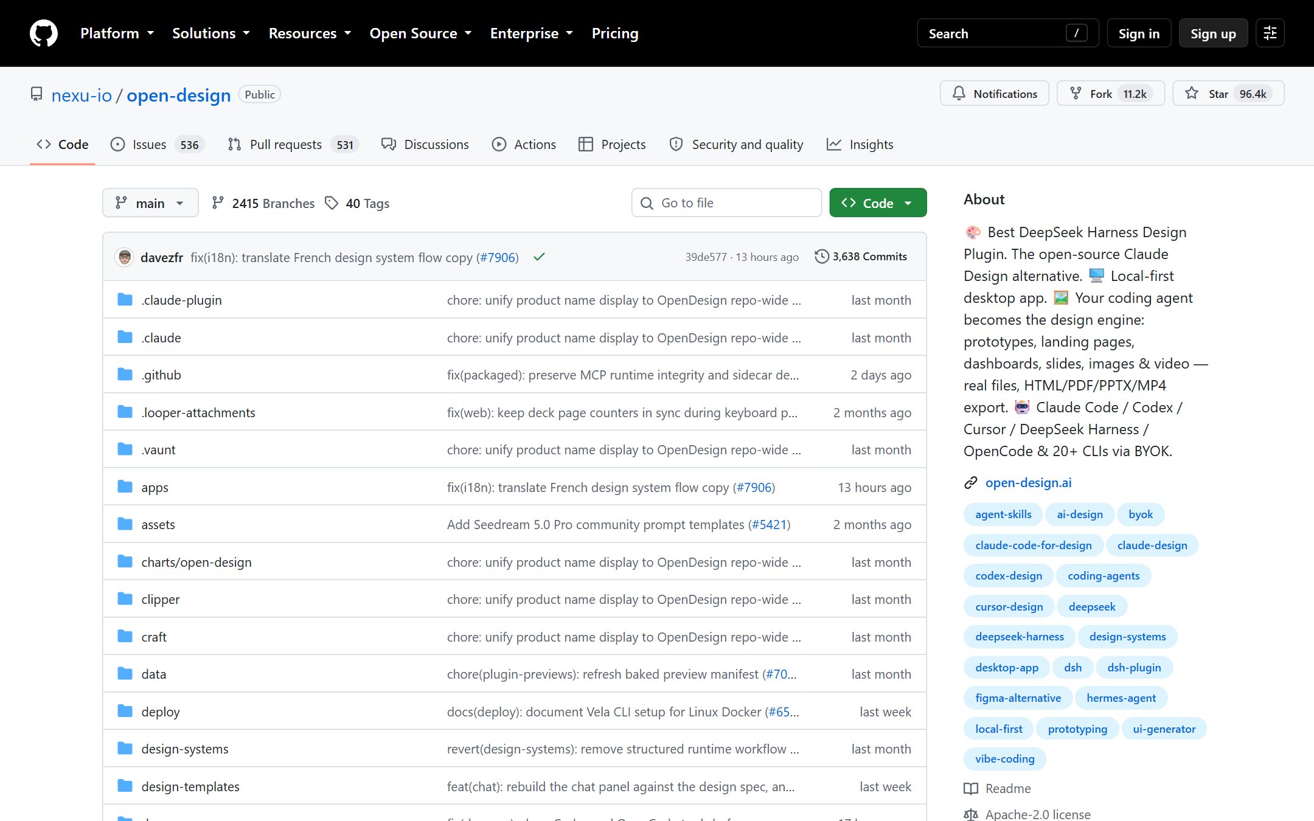Expand the Resources menu
1314x821 pixels.
point(310,33)
